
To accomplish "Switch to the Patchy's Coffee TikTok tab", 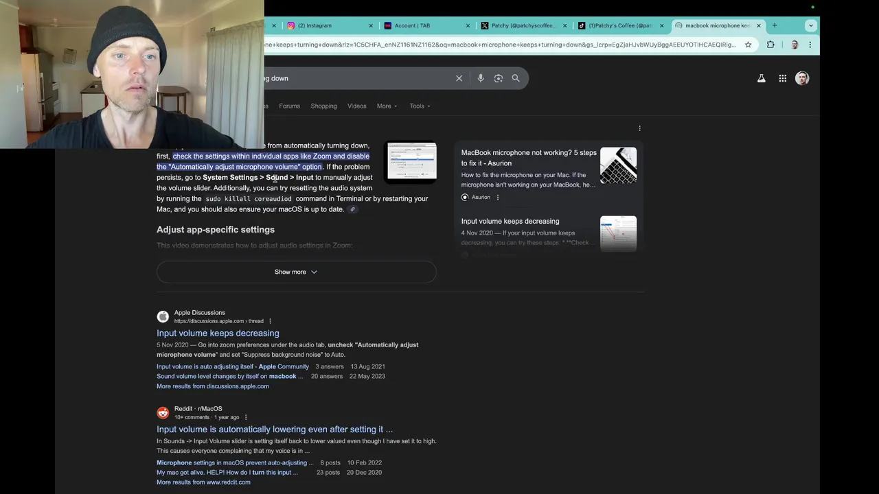I will click(x=620, y=25).
